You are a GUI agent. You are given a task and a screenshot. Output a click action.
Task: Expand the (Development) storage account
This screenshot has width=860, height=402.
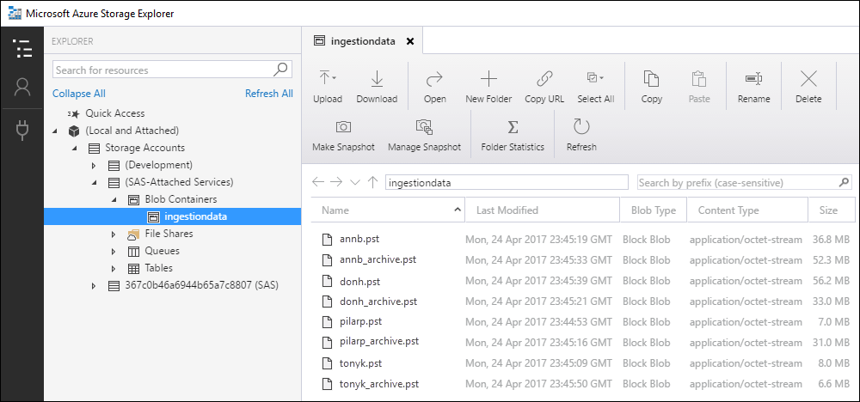(94, 165)
